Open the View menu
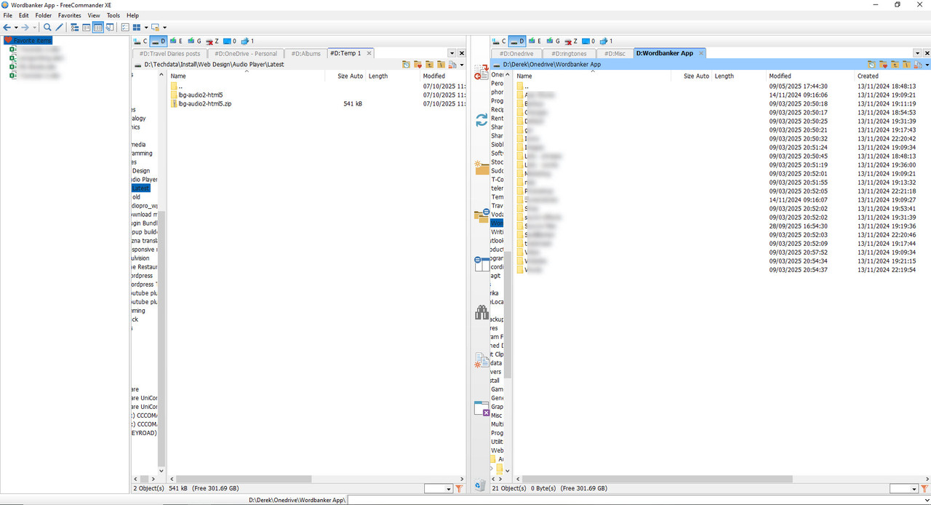931x505 pixels. [94, 15]
